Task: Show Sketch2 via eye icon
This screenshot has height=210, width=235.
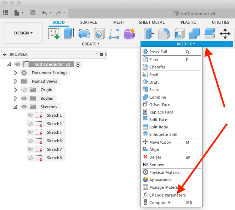Action: click(30, 124)
